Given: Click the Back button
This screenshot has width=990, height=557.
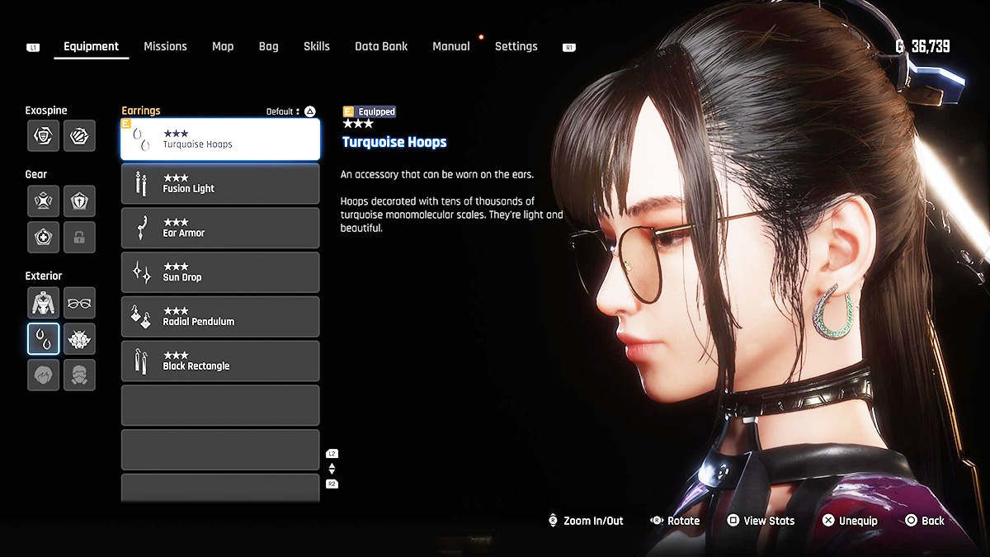Looking at the screenshot, I should [924, 521].
